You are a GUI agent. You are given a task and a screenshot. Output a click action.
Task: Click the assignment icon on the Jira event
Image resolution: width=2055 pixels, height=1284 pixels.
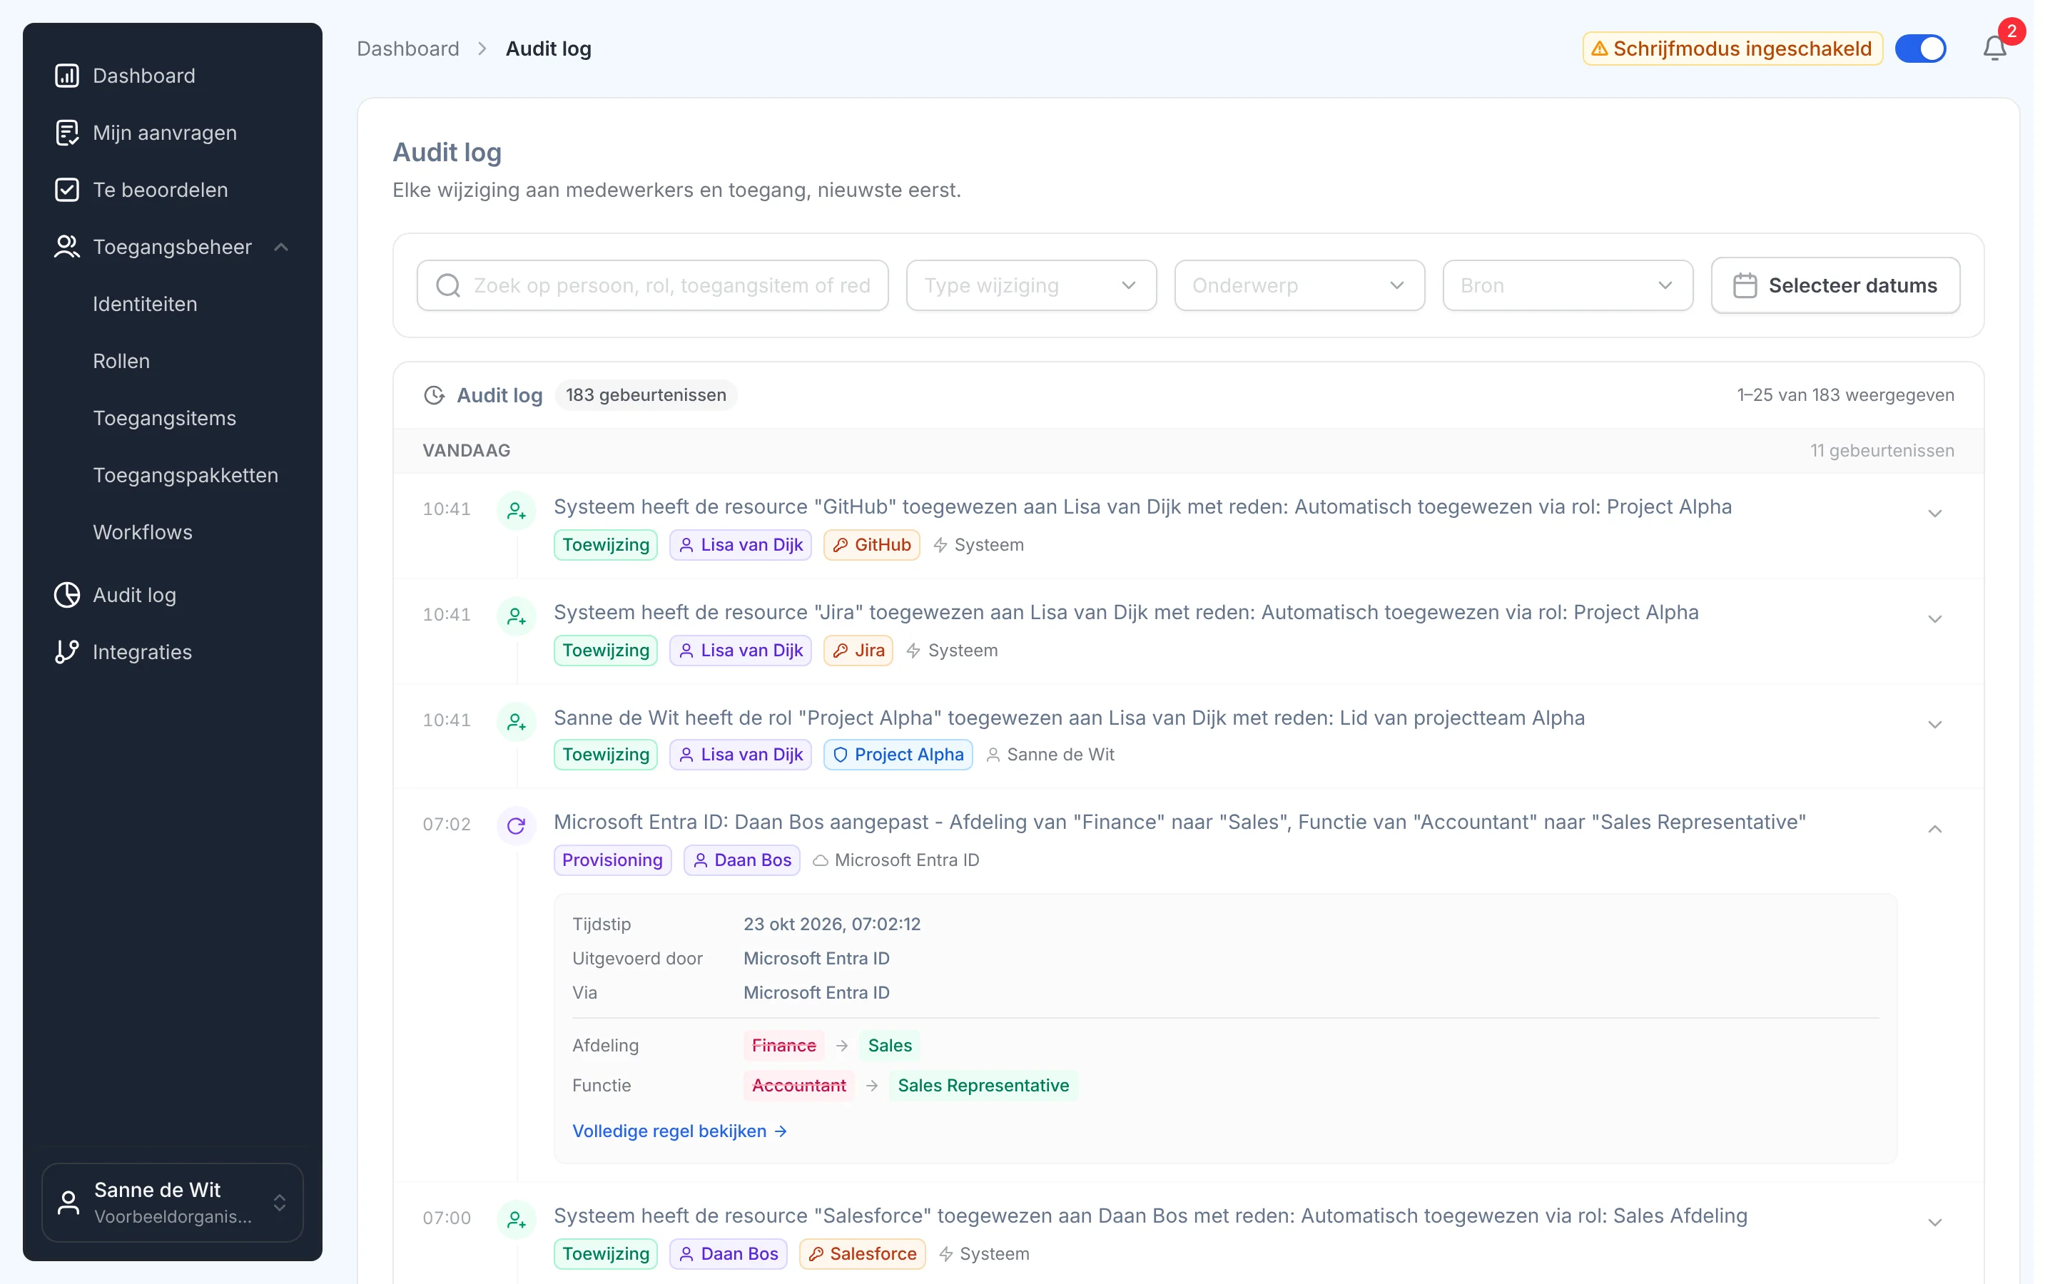[517, 616]
